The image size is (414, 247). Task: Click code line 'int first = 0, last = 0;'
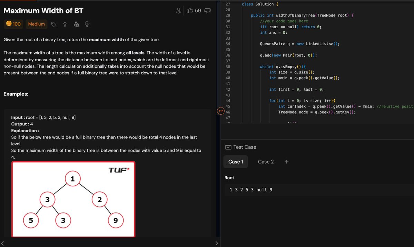click(296, 89)
